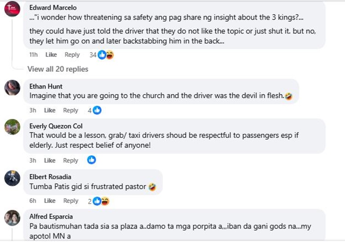Open Elbert Rosadia's profile avatar
This screenshot has height=242, width=345.
point(12,178)
